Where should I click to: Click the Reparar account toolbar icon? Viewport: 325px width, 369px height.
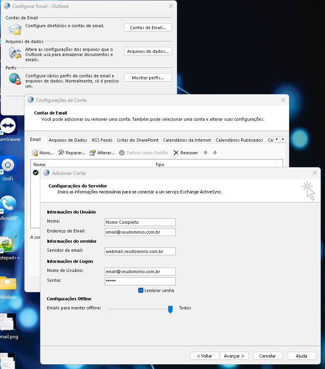point(61,153)
